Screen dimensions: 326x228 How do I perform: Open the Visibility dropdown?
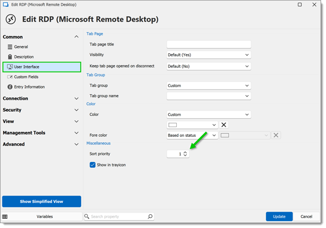tap(209, 55)
